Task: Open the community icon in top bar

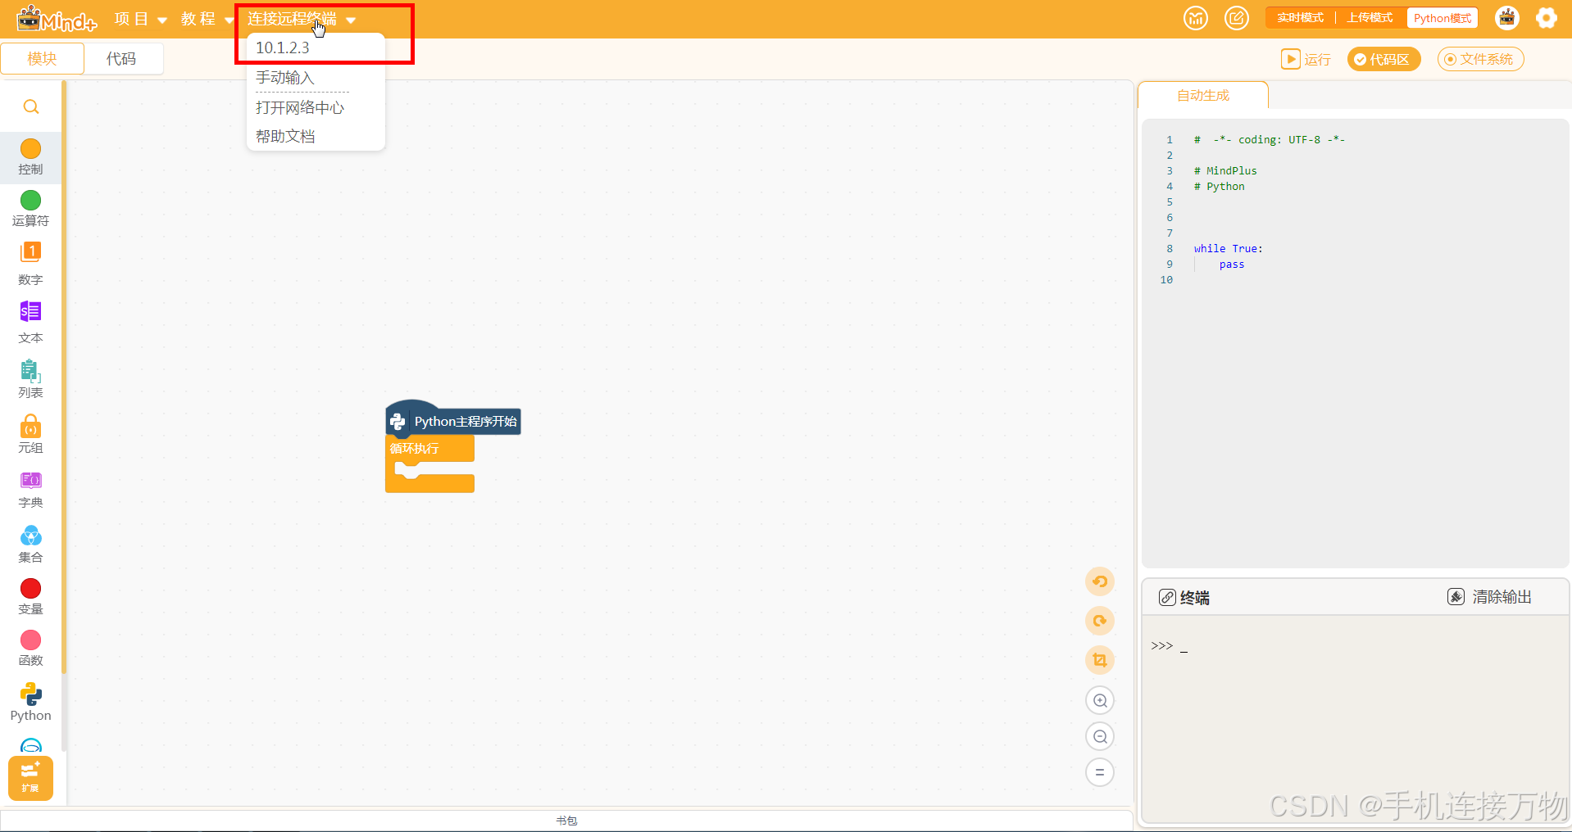Action: [1196, 18]
